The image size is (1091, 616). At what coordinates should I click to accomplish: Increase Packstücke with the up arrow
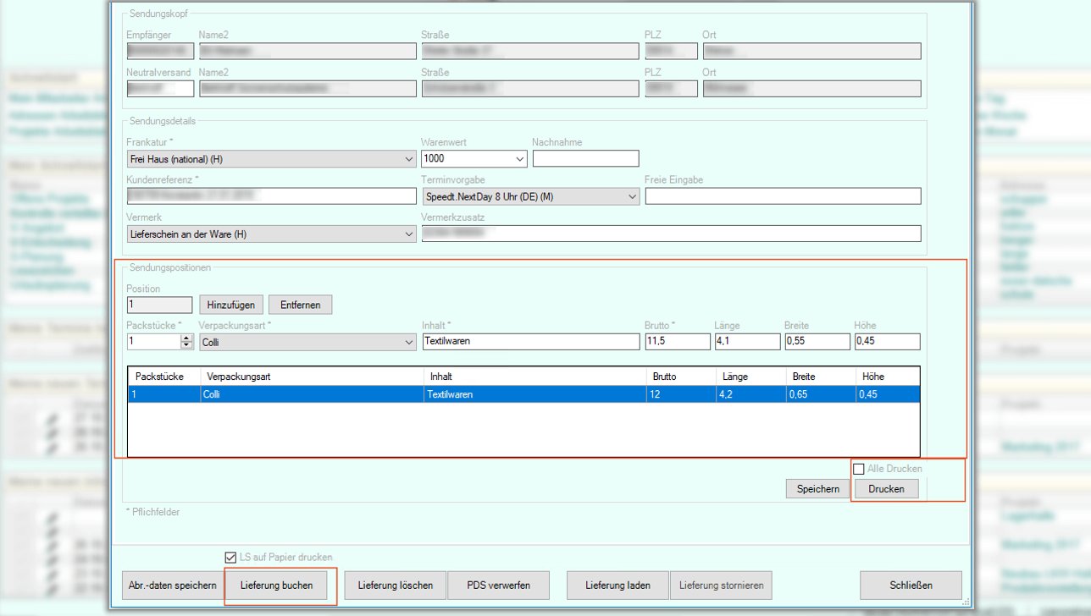(186, 338)
